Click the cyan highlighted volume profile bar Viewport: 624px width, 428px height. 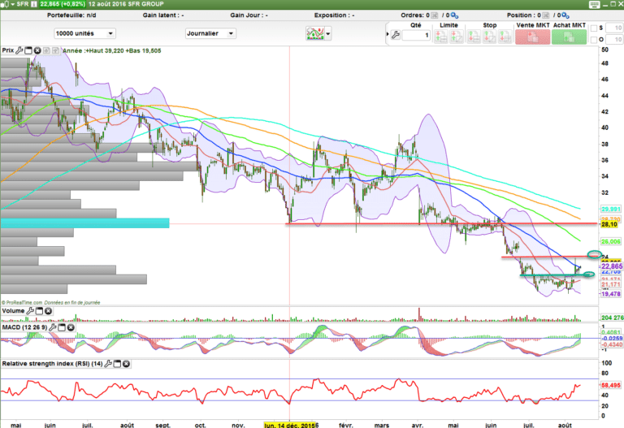pyautogui.click(x=84, y=223)
